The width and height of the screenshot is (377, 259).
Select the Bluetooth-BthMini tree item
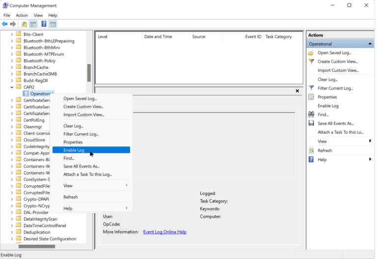(42, 48)
